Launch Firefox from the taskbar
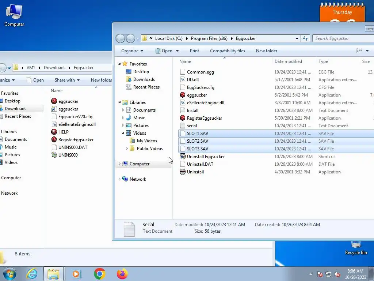This screenshot has width=374, height=281. pos(122,274)
